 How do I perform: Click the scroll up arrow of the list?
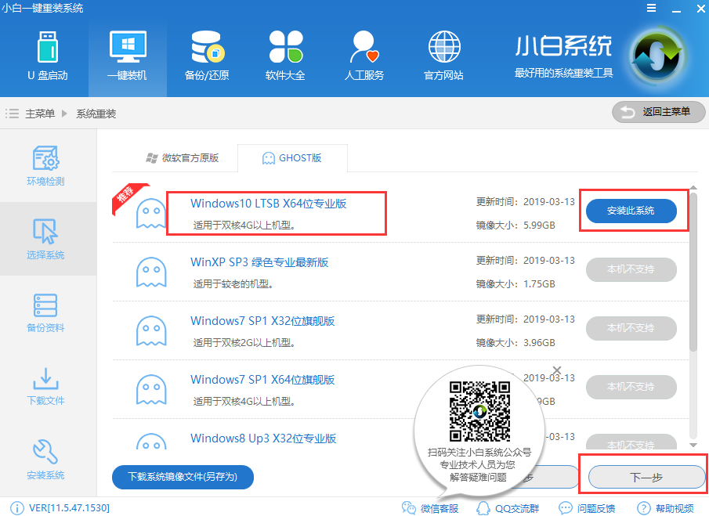[x=693, y=187]
